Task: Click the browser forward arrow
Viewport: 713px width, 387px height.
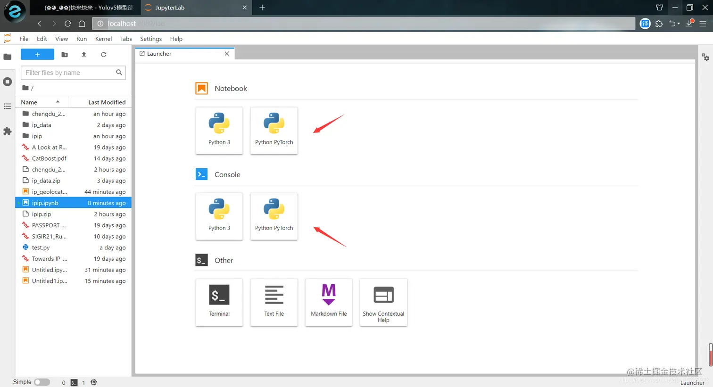Action: (54, 24)
